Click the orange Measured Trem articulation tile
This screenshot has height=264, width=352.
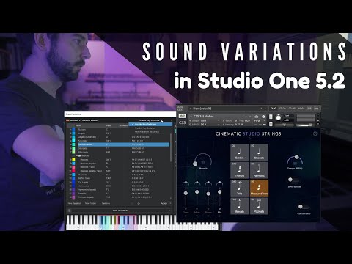[259, 188]
